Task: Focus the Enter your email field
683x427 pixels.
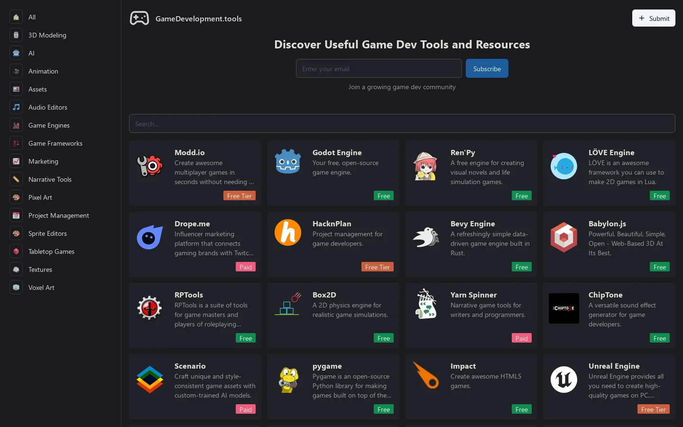Action: coord(379,68)
